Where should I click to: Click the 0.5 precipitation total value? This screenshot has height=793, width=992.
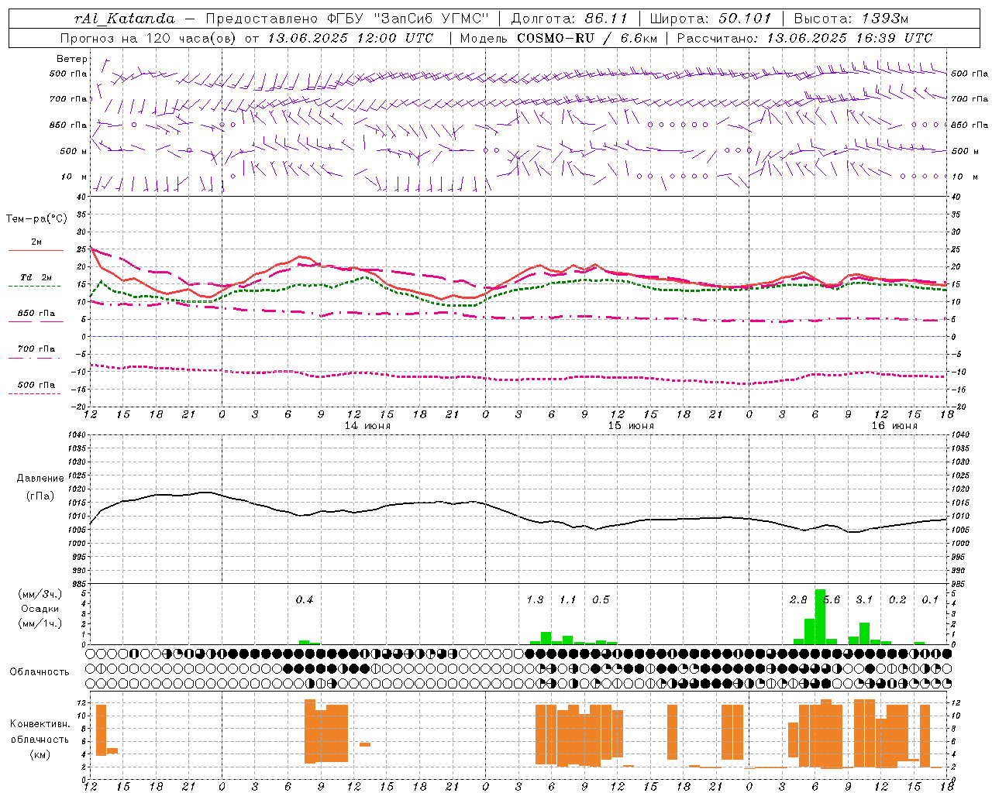(x=601, y=600)
